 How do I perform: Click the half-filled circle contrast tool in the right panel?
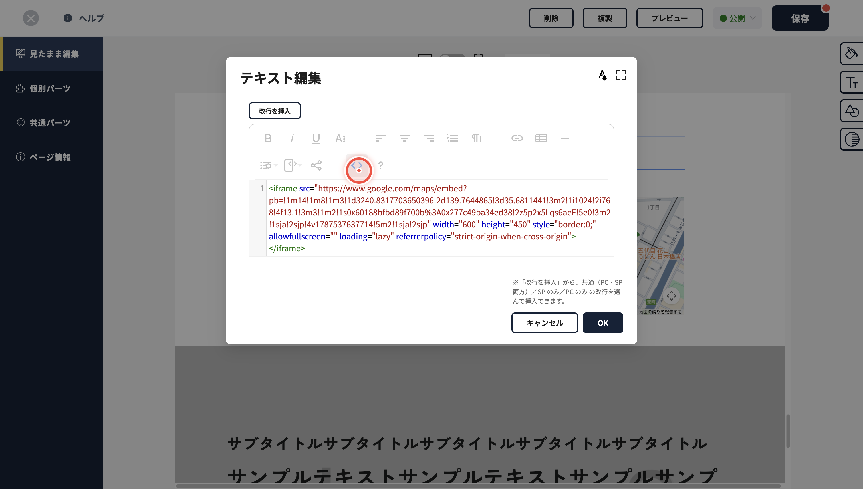click(x=852, y=139)
